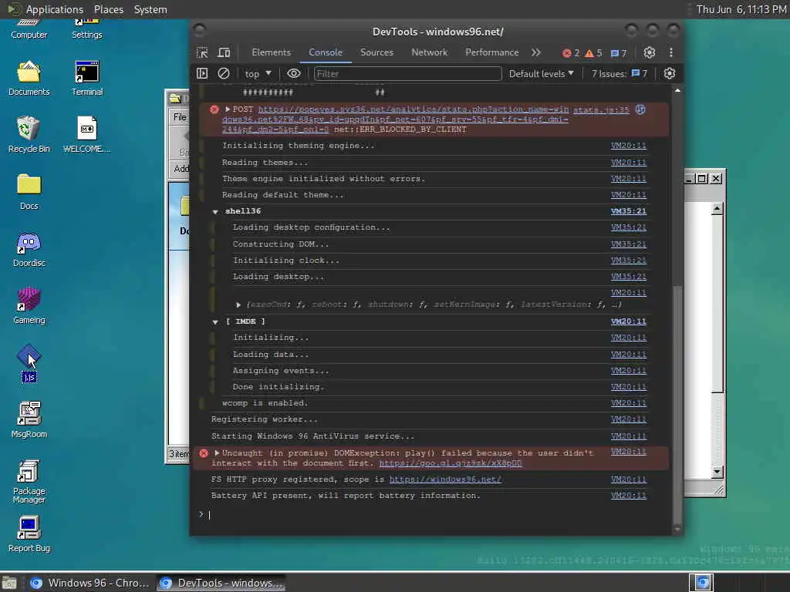Click the blue issues count in tab bar

pyautogui.click(x=619, y=53)
